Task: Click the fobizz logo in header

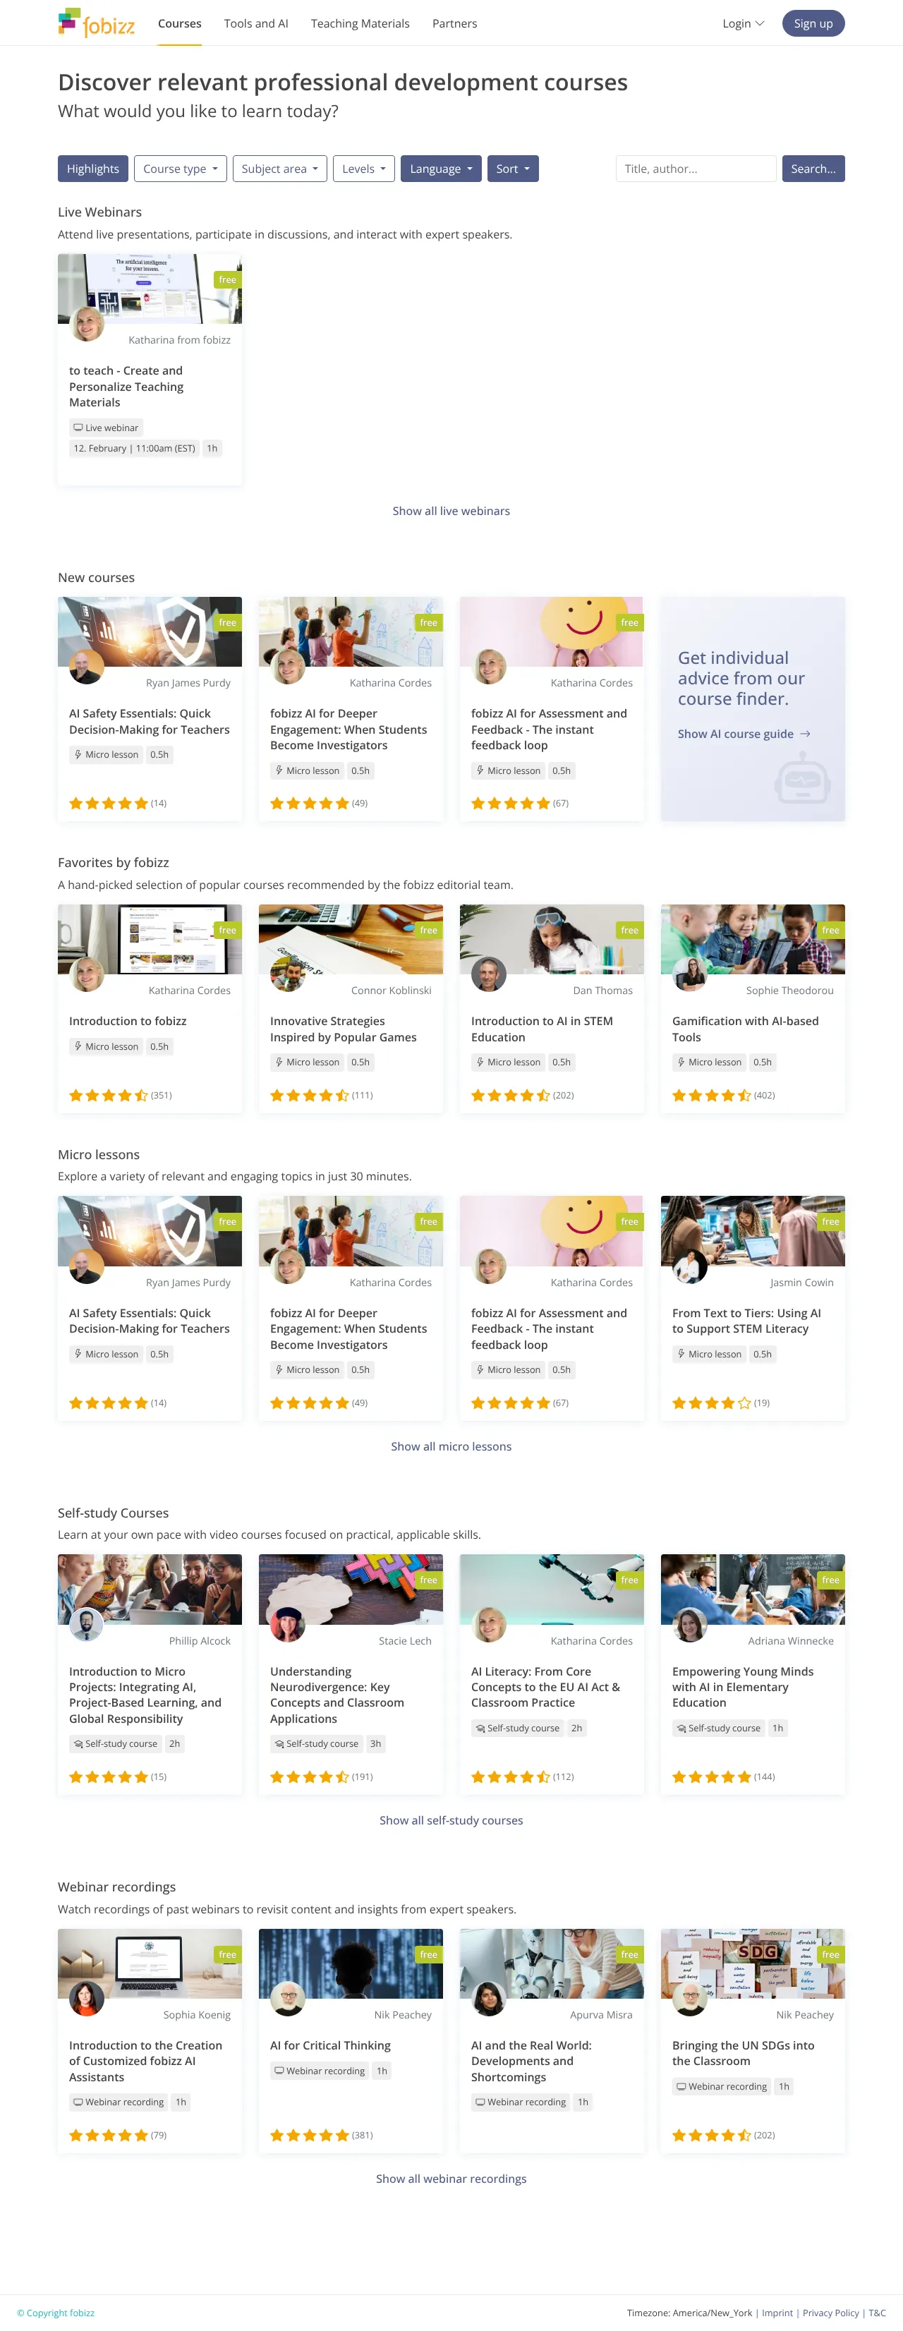Action: 97,23
